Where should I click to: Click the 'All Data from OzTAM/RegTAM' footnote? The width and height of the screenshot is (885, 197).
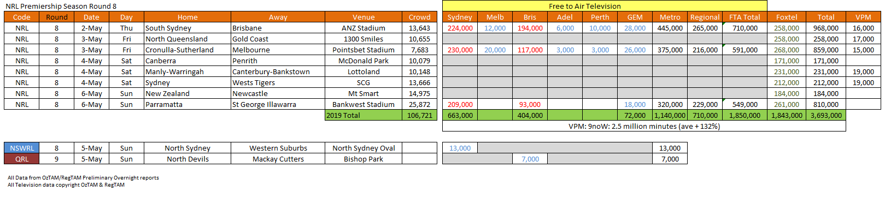coord(83,177)
